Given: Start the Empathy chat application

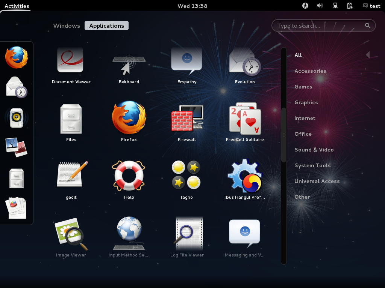Looking at the screenshot, I should (187, 65).
